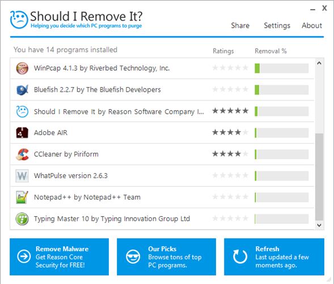Close the window with the X button
This screenshot has width=334, height=284.
[x=324, y=8]
